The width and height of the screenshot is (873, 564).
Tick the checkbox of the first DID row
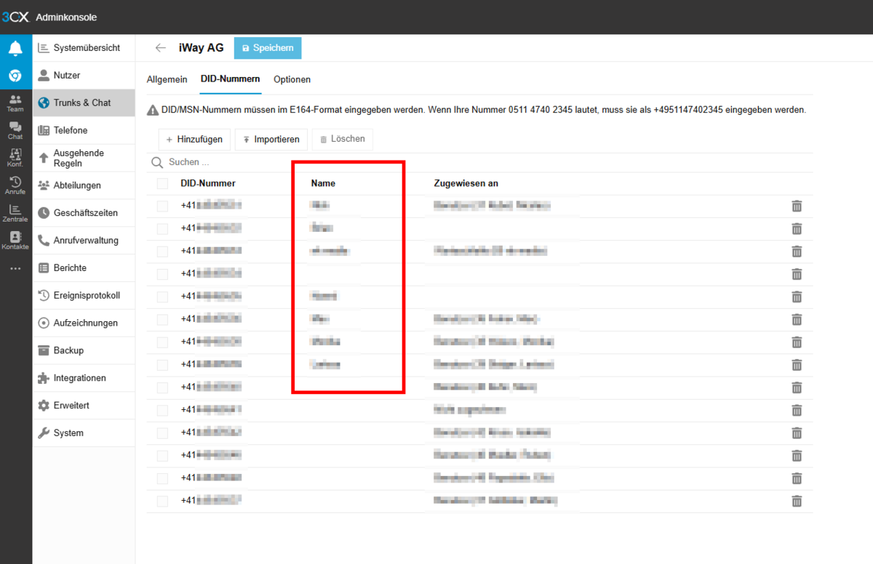(162, 206)
